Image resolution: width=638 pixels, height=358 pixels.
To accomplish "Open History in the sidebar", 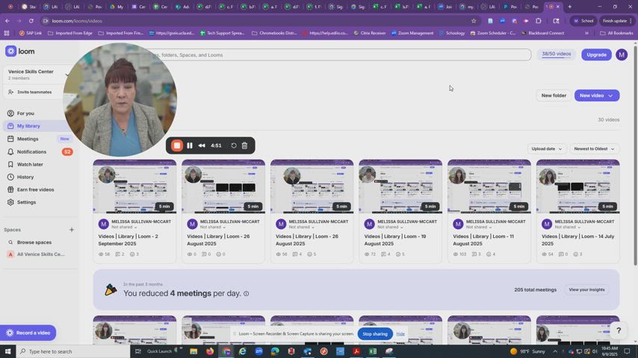I will [x=25, y=178].
